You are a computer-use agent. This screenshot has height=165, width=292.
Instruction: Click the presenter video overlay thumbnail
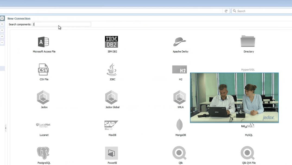tap(234, 98)
